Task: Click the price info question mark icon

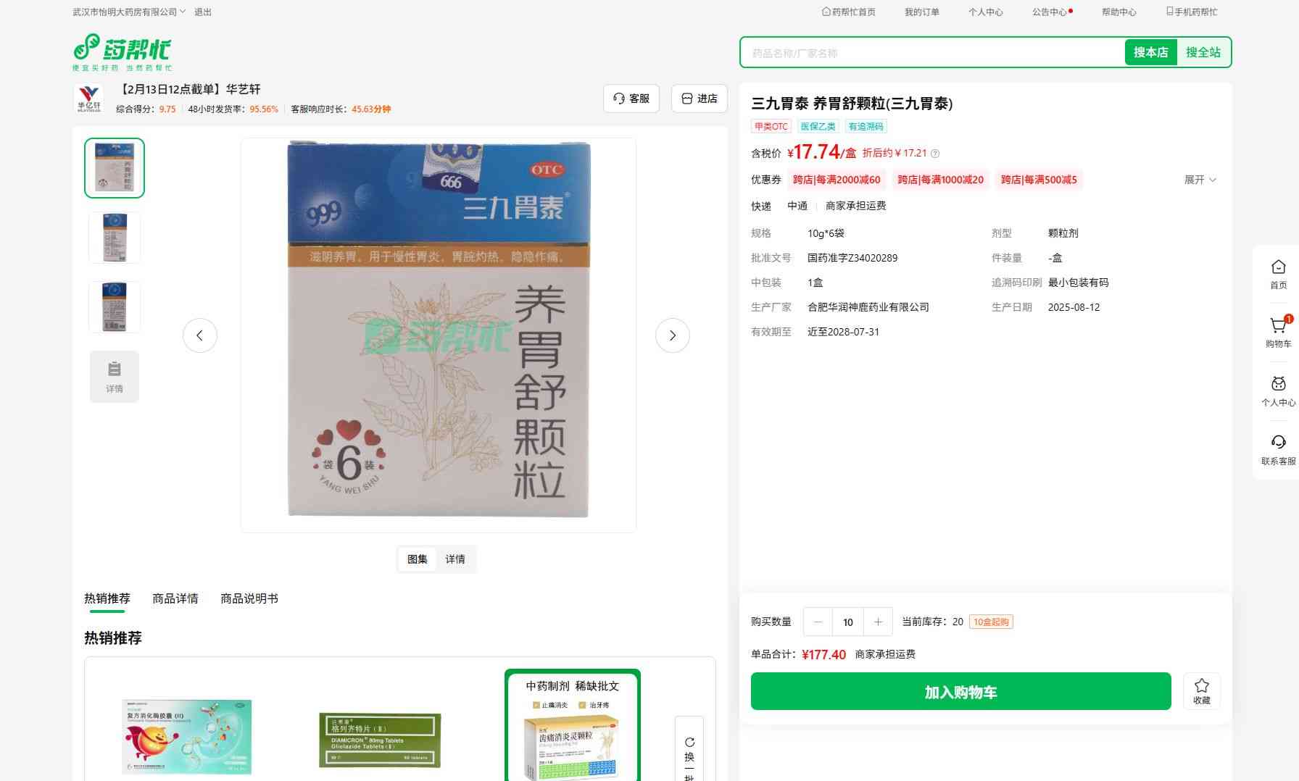Action: pos(935,154)
